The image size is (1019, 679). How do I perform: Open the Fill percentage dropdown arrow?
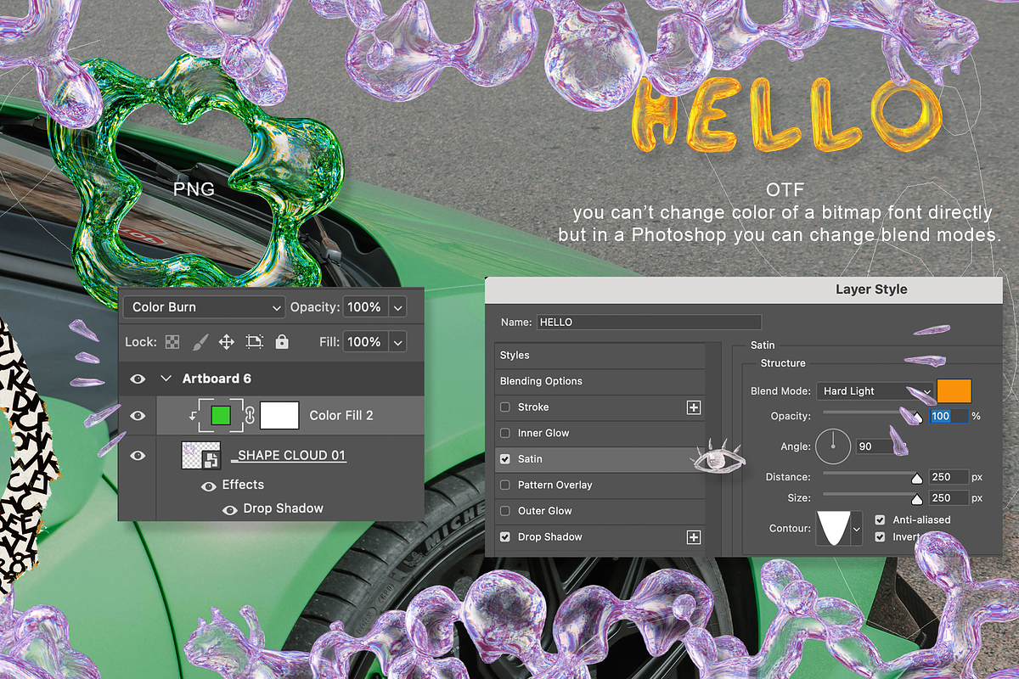coord(397,342)
